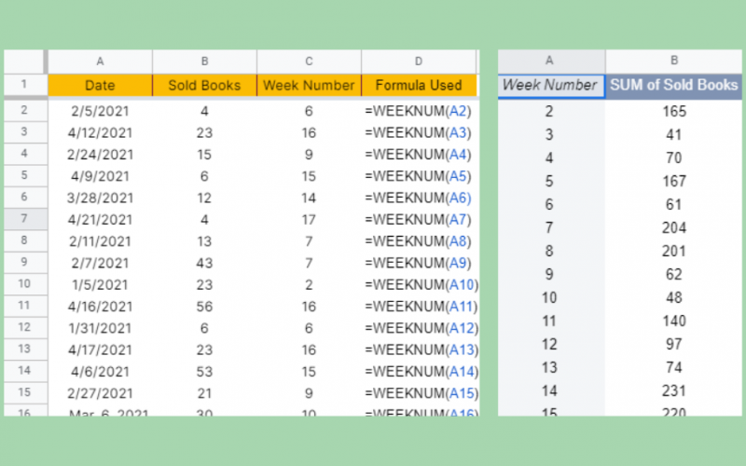
Task: Click the pivot sum value 204
Action: pyautogui.click(x=673, y=228)
